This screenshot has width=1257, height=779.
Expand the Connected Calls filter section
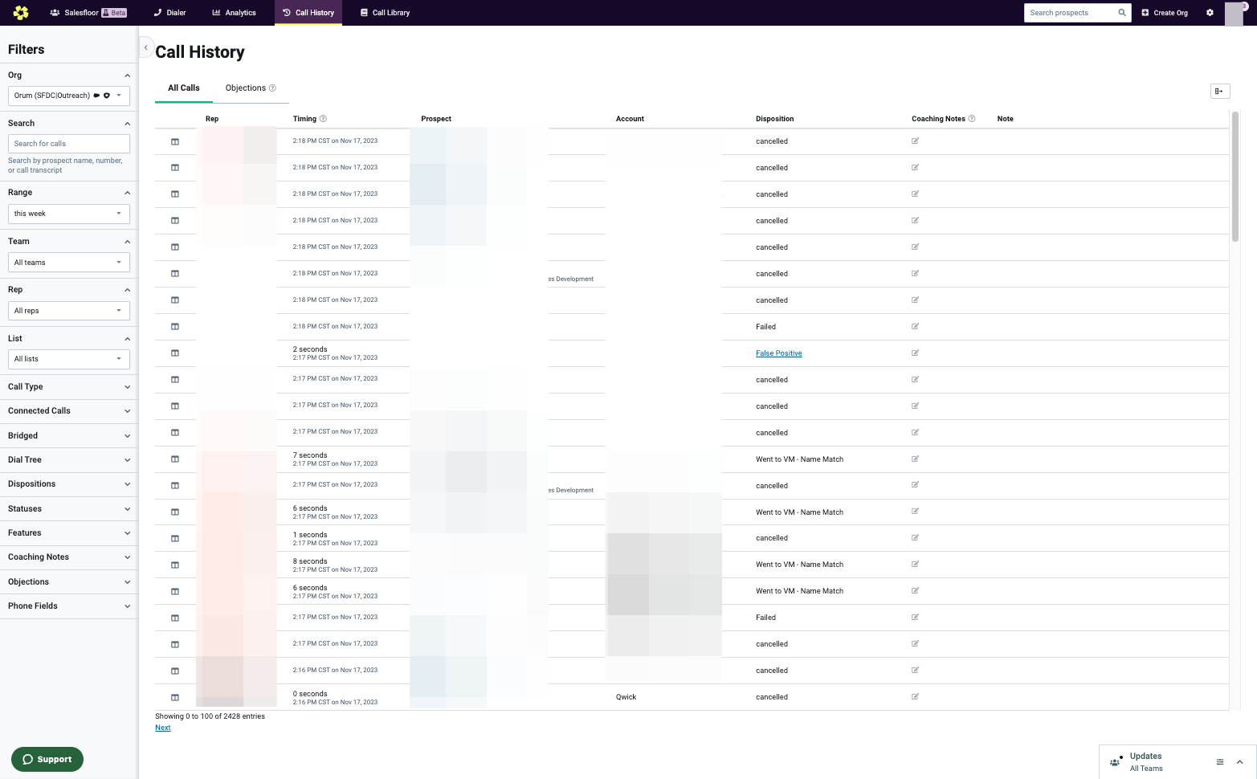click(69, 411)
